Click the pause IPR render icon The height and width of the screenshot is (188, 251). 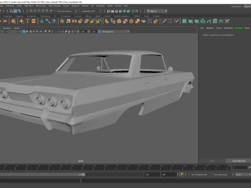[x=136, y=11]
